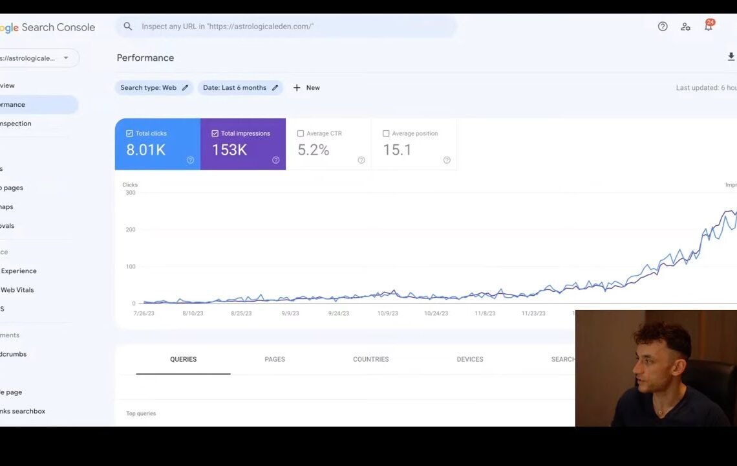Enable the Average position checkbox

pos(386,133)
